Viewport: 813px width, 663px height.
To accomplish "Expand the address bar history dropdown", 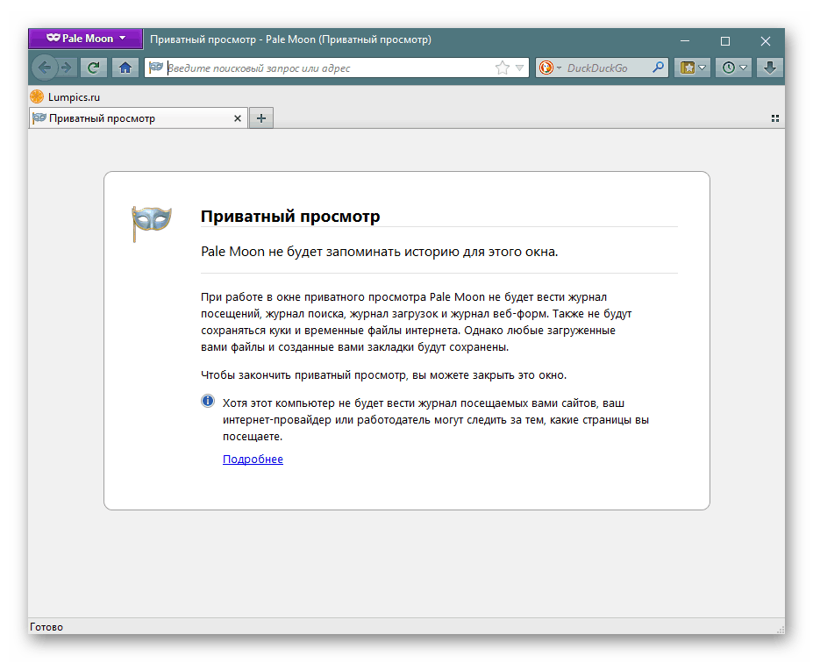I will tap(519, 68).
